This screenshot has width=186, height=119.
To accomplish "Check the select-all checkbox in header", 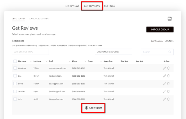I will (15, 61).
